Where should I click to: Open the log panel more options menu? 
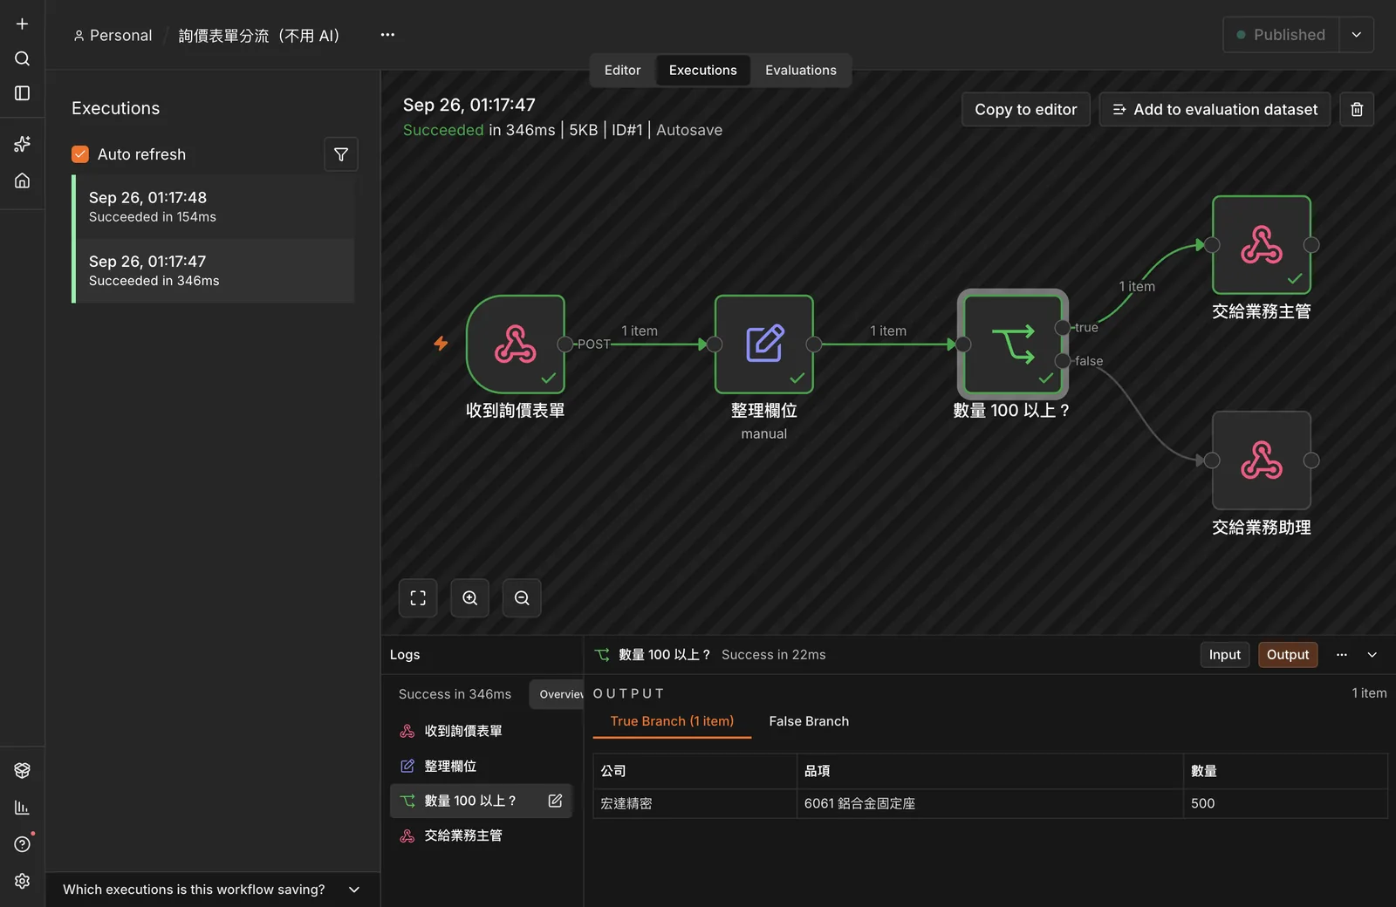[1342, 655]
